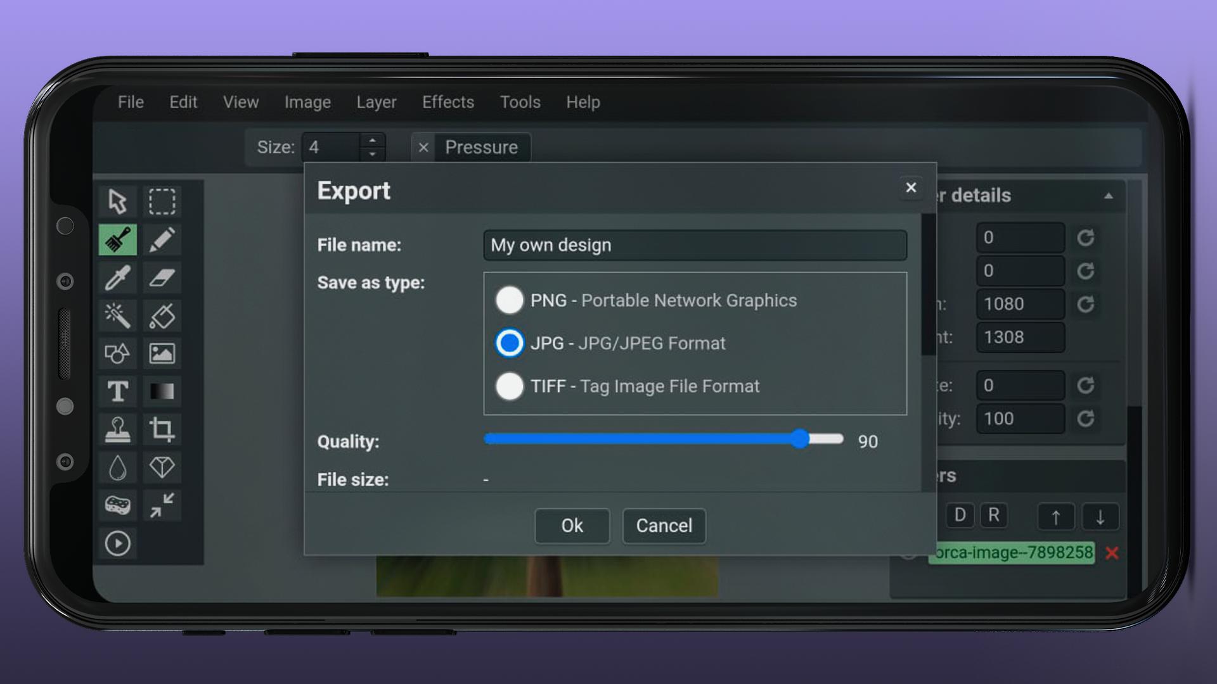Open the Tools menu
1217x684 pixels.
pyautogui.click(x=520, y=102)
